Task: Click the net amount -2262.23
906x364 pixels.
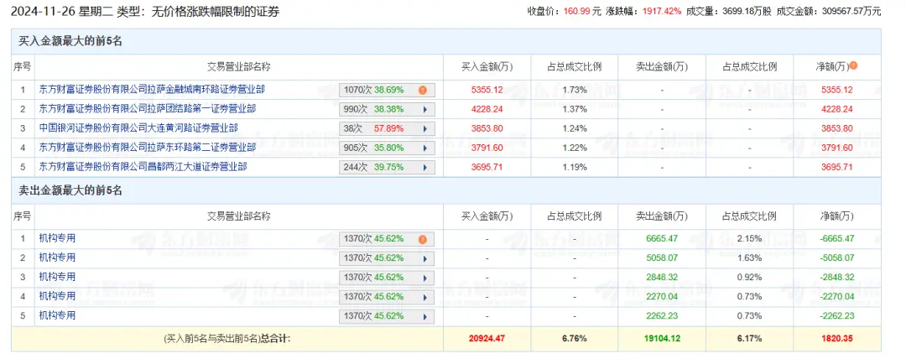Action: 836,316
